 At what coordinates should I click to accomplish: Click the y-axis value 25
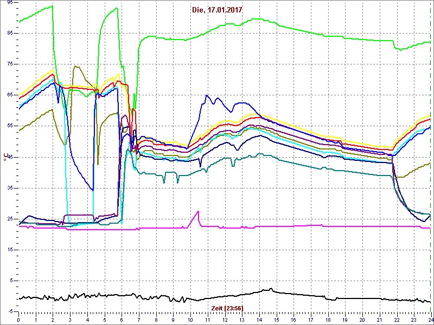(x=9, y=219)
